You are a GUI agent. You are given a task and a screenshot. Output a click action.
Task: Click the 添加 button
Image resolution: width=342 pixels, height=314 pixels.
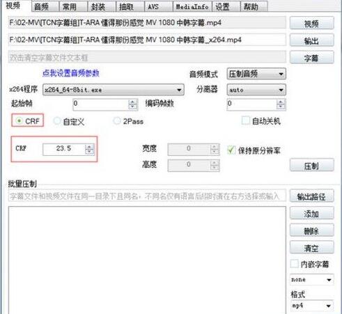pyautogui.click(x=312, y=213)
